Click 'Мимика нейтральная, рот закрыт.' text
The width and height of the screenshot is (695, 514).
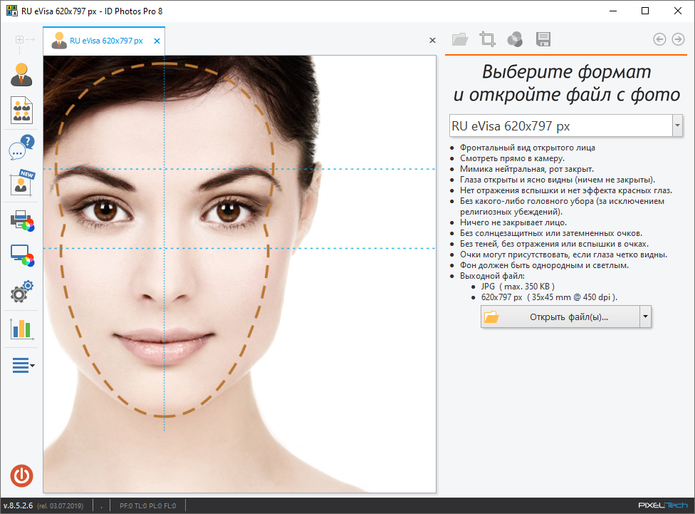pos(527,169)
